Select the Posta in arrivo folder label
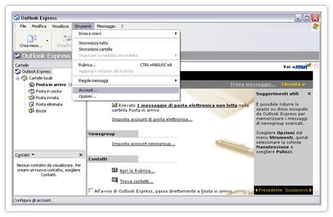The image size is (333, 217). [x=51, y=85]
